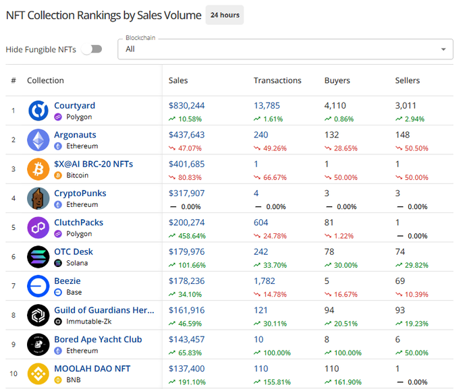459x389 pixels.
Task: Open the Blockchain dropdown
Action: coord(286,49)
